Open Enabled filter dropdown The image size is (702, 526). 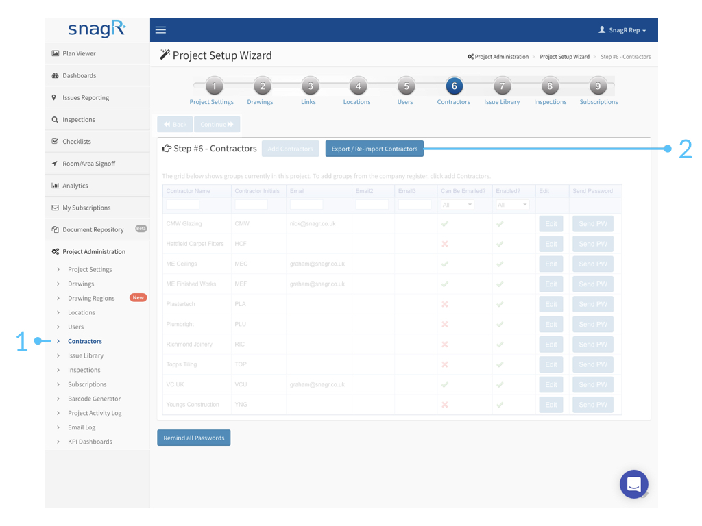click(x=513, y=204)
